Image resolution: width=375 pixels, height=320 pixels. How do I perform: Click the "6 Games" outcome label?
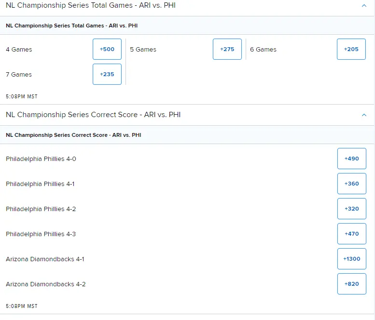[x=263, y=49]
